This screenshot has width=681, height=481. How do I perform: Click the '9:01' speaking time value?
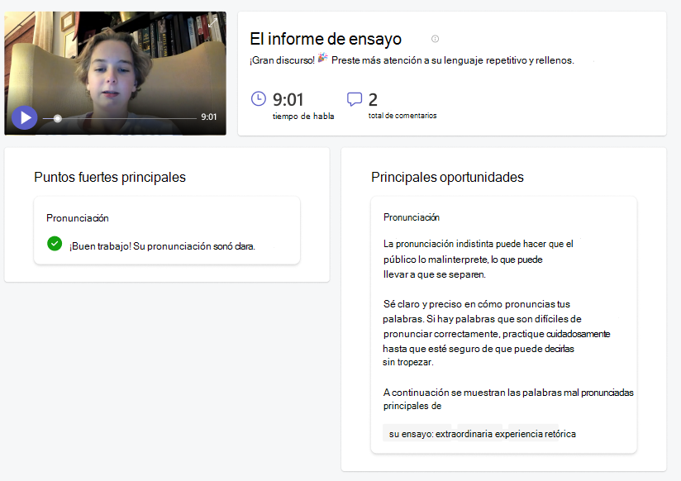click(x=288, y=100)
